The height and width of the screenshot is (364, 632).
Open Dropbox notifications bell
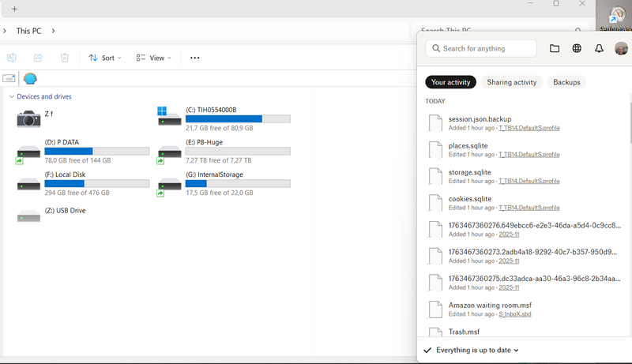pyautogui.click(x=599, y=48)
